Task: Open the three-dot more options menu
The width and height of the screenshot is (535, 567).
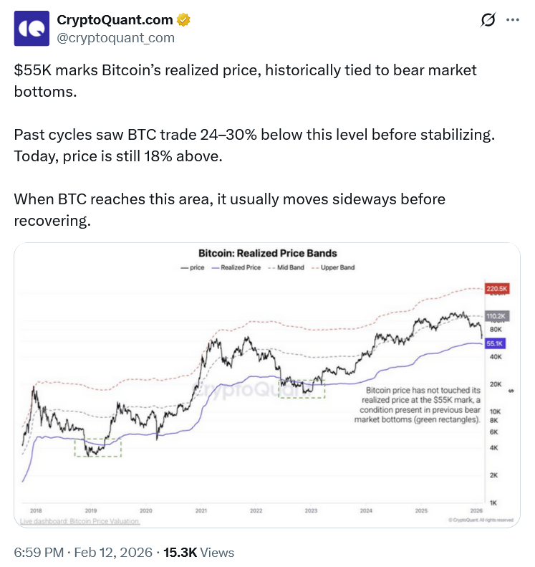Action: (512, 21)
